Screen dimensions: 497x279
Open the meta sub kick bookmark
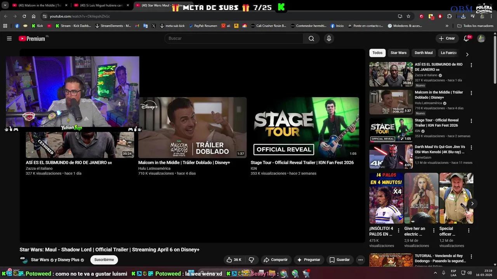172,26
